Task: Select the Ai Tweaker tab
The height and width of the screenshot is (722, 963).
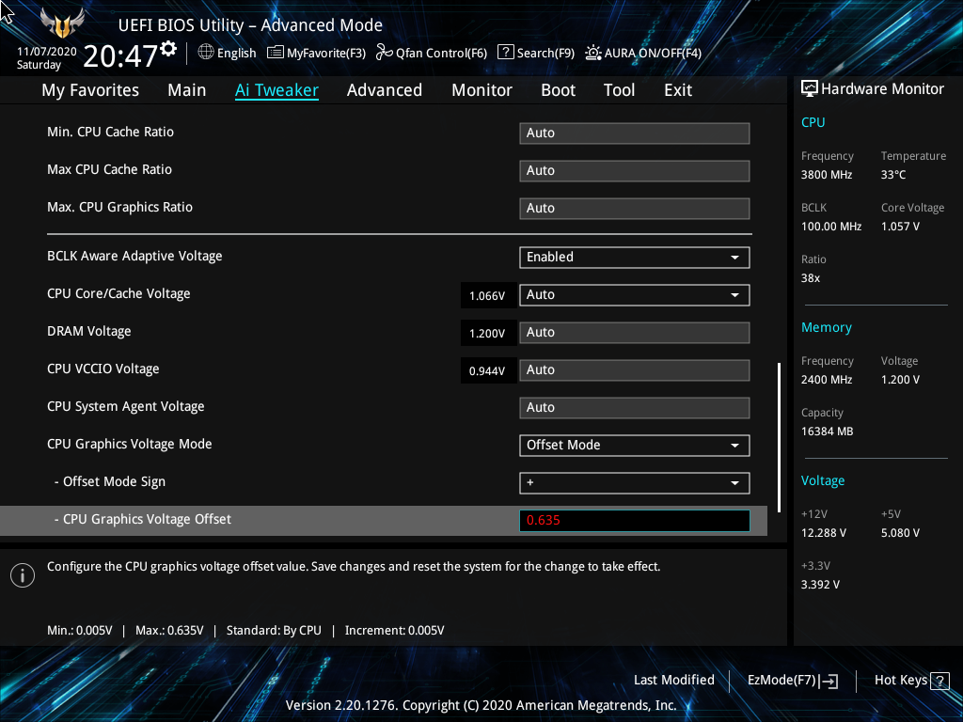Action: (276, 90)
